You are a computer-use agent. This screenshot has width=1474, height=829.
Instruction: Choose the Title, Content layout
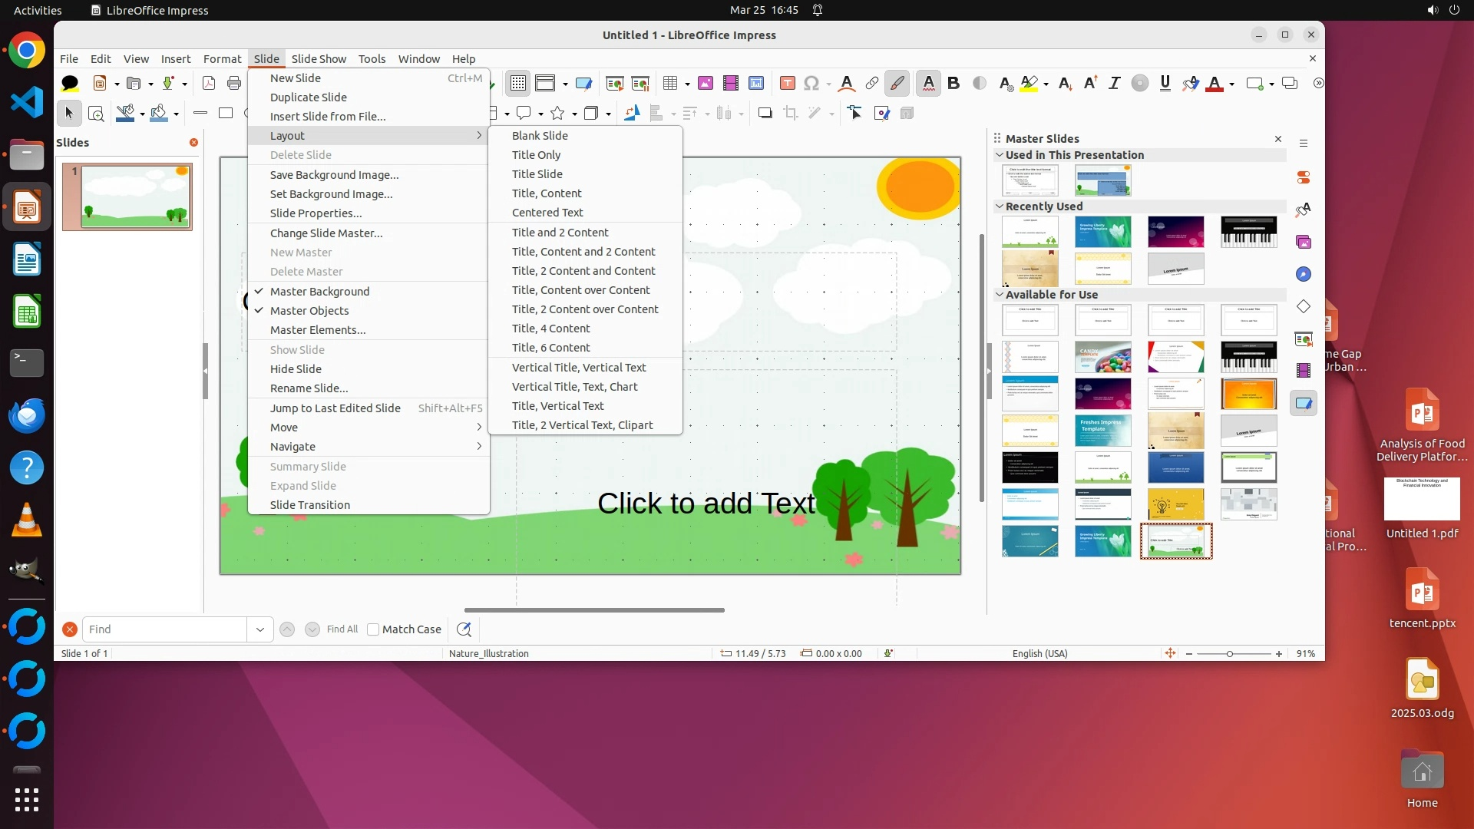pyautogui.click(x=547, y=193)
